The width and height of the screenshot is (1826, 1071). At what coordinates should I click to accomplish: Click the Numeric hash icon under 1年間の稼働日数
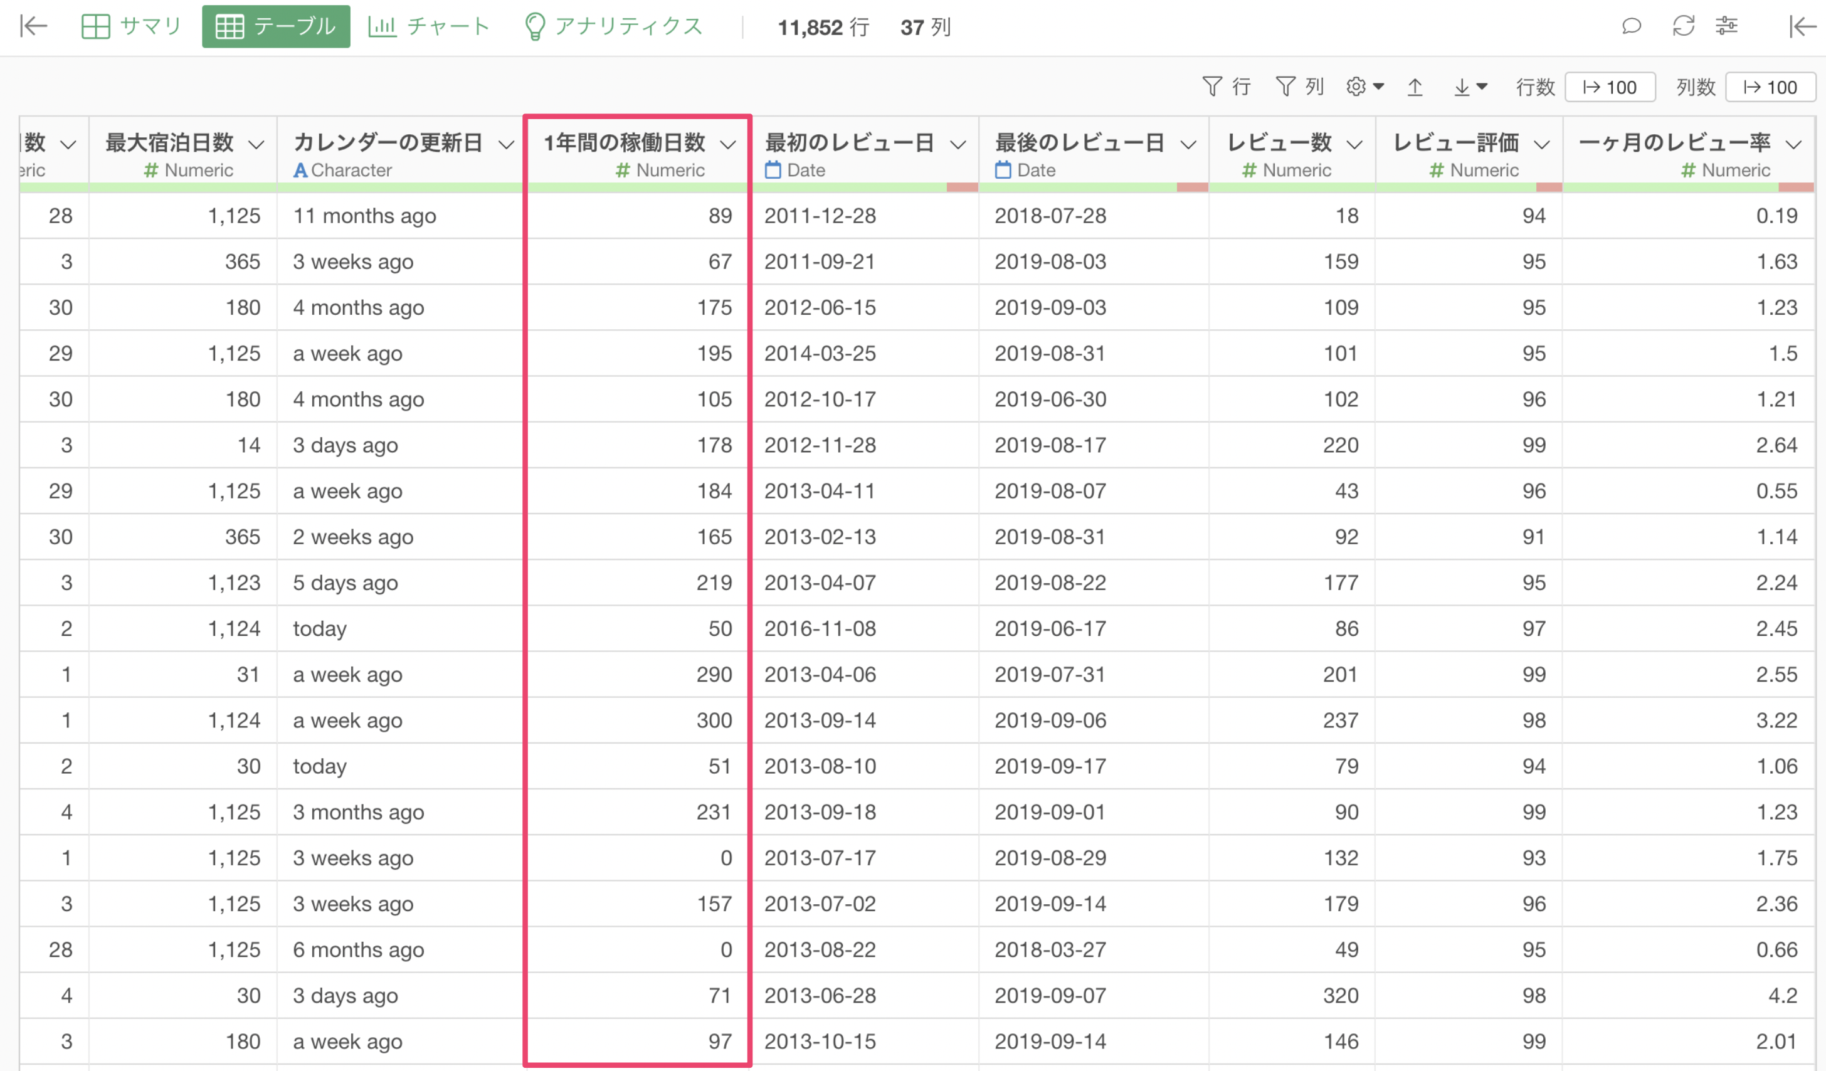coord(623,171)
